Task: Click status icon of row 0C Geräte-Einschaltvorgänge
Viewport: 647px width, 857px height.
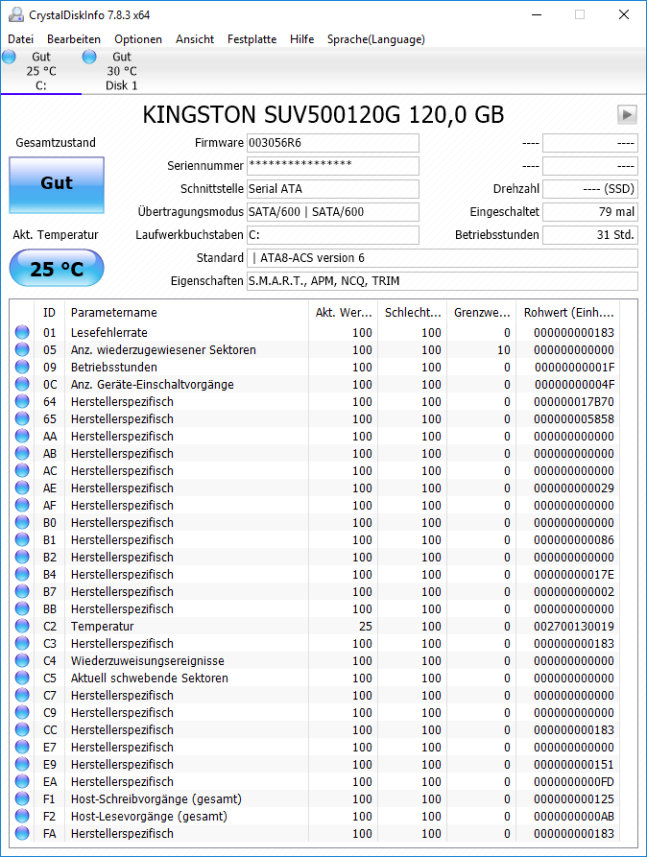Action: point(22,384)
